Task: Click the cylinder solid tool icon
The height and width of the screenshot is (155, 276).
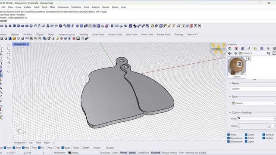Action: [14, 26]
